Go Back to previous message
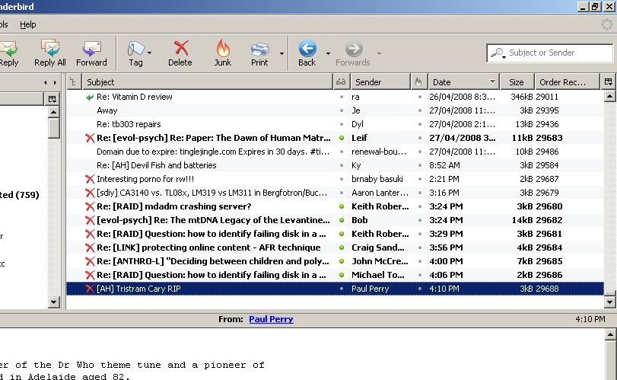Image resolution: width=617 pixels, height=380 pixels. click(x=307, y=53)
